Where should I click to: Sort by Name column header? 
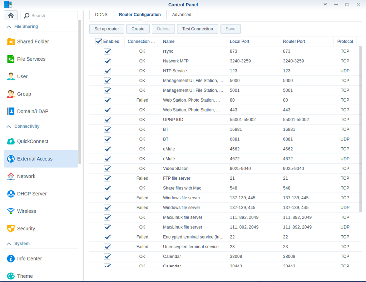coord(193,41)
